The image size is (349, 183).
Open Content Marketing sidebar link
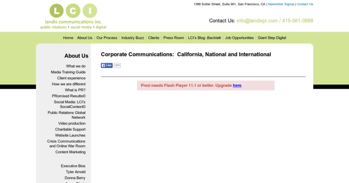70,152
